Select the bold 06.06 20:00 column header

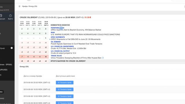click(46, 23)
